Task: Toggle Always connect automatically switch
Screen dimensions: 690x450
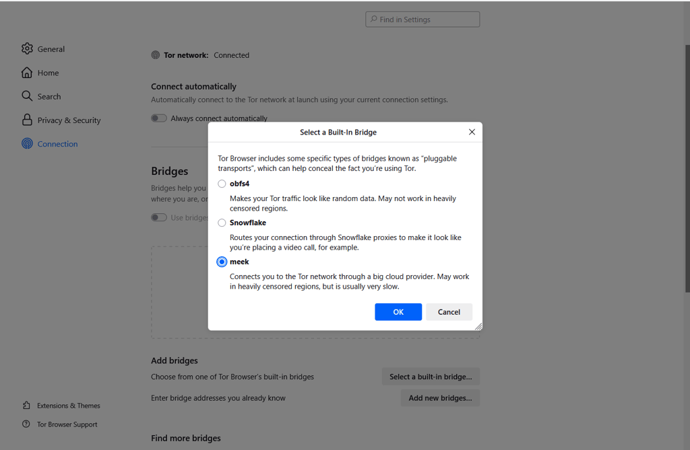Action: (x=159, y=118)
